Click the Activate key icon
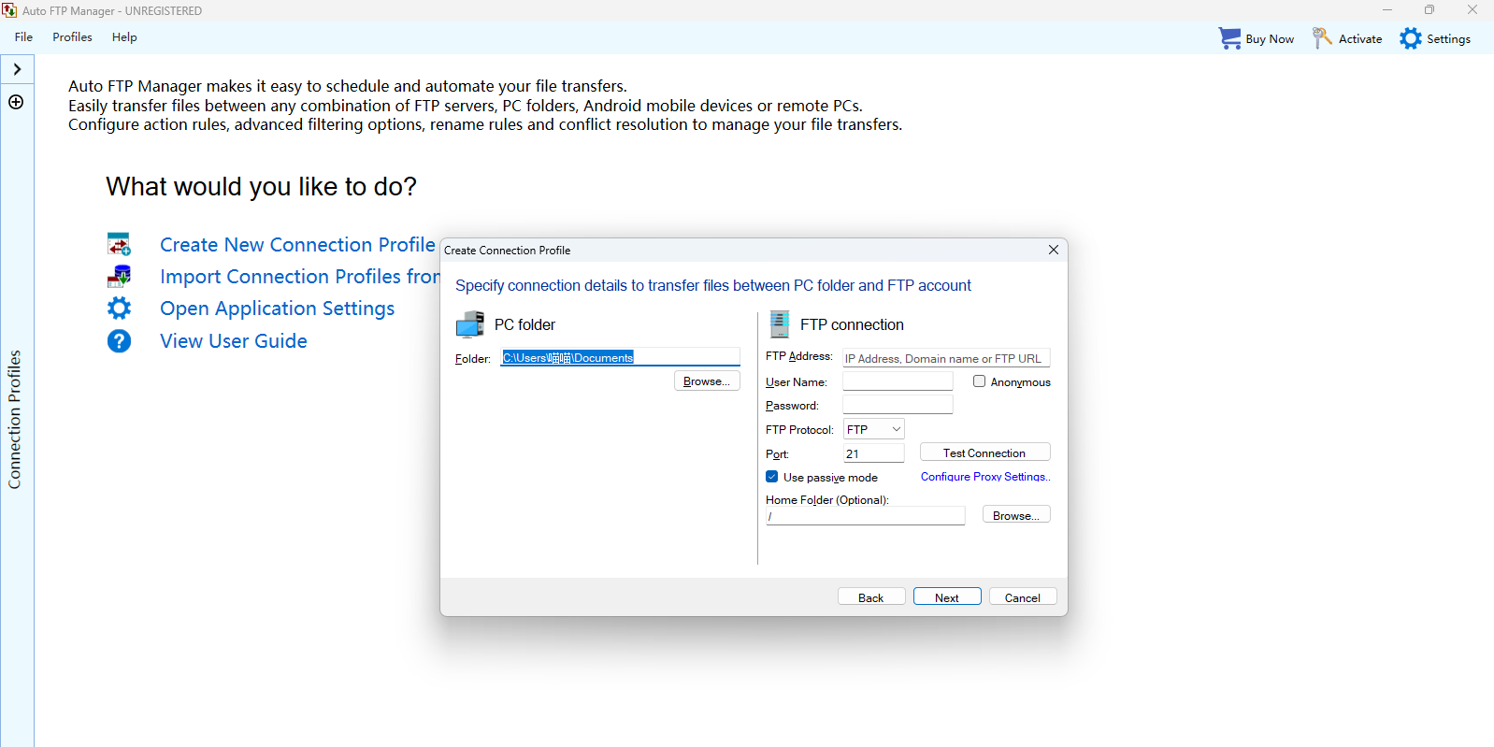 click(x=1321, y=38)
